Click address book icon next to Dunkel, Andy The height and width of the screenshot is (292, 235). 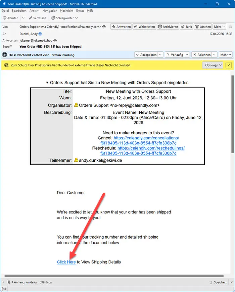coord(40,34)
